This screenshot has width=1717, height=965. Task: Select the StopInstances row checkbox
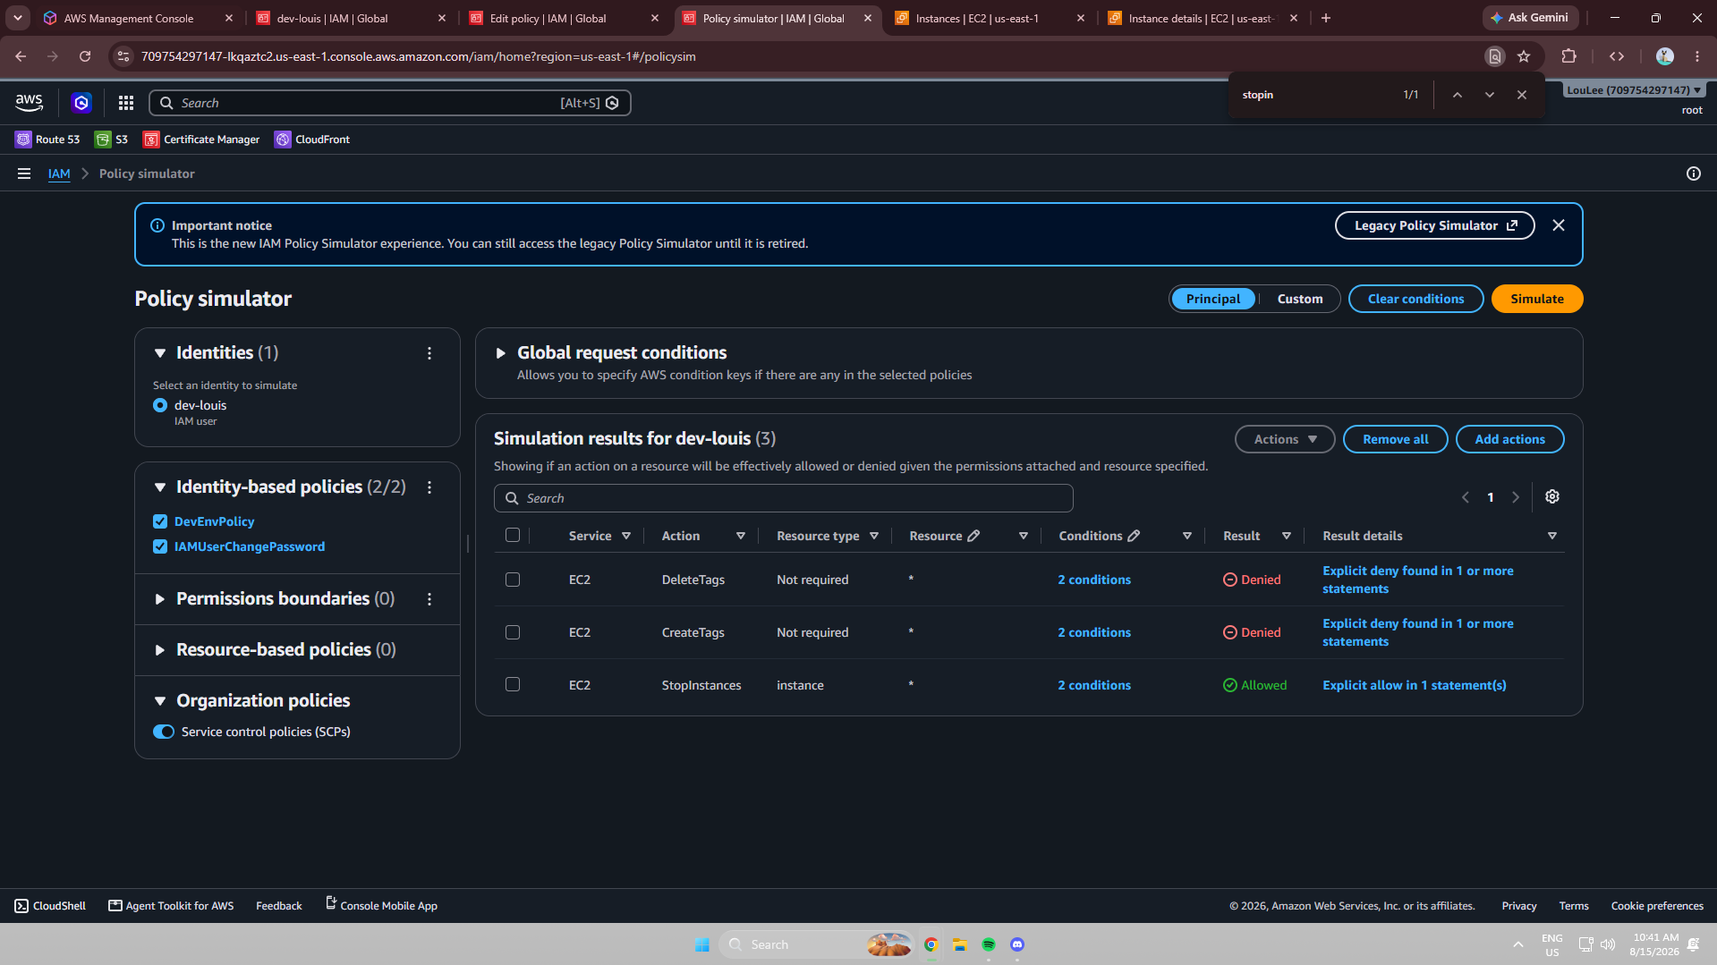click(x=513, y=684)
